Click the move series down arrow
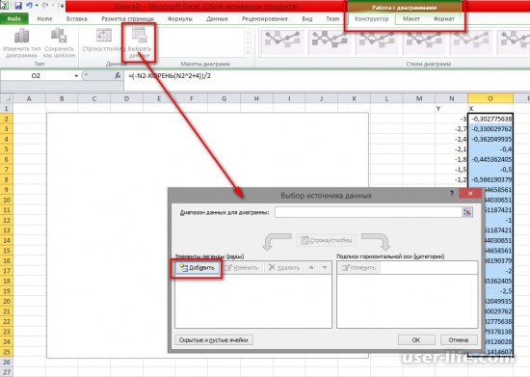The image size is (530, 377). [325, 268]
